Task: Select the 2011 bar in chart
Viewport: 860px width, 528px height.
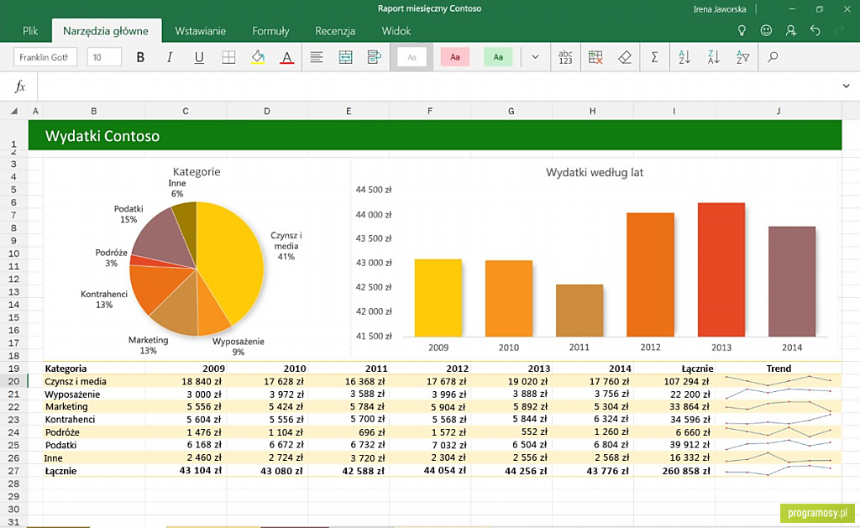Action: (x=579, y=311)
